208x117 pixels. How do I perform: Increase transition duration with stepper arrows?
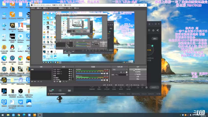pos(127,75)
